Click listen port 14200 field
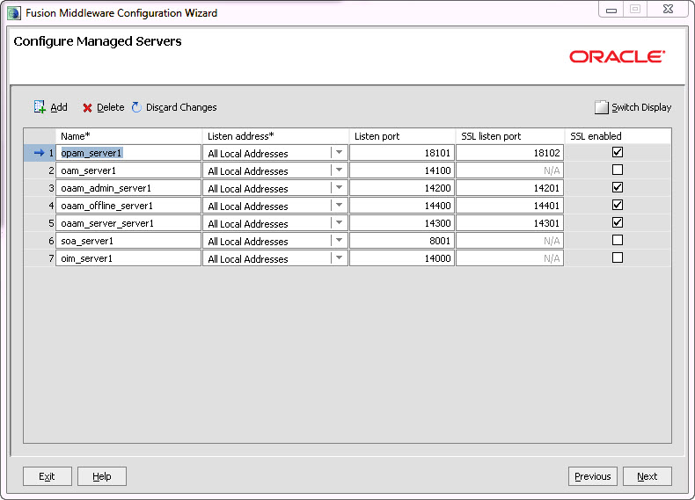Screen dimensions: 695x500 (402, 188)
